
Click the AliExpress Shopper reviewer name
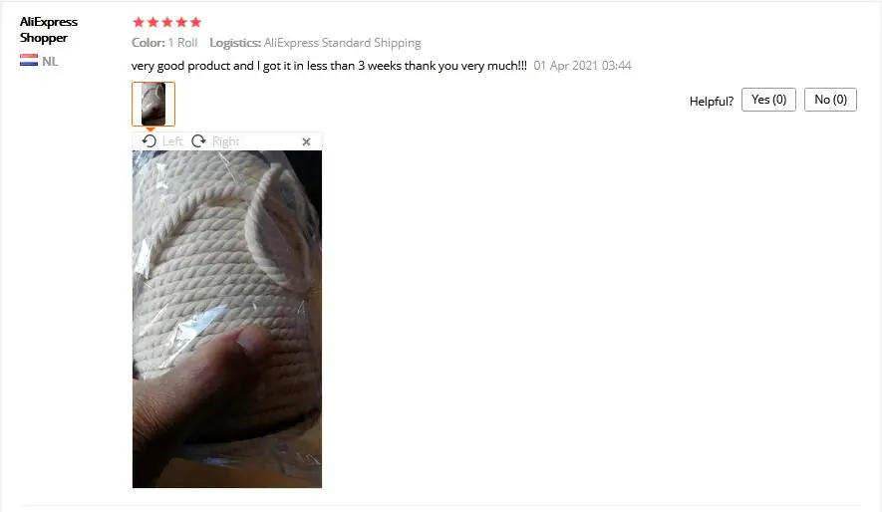pos(49,29)
